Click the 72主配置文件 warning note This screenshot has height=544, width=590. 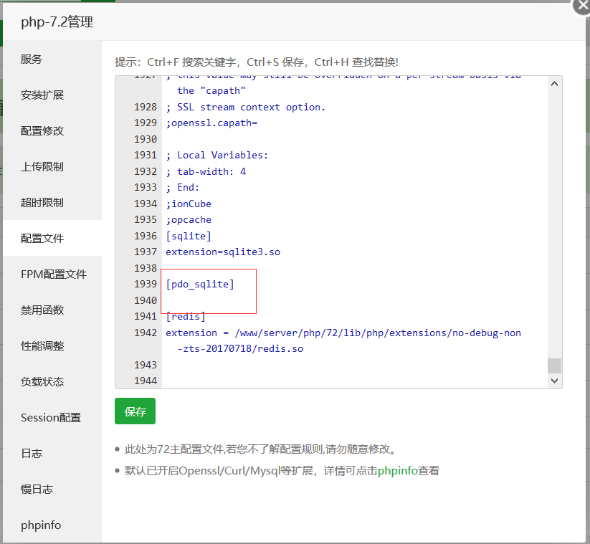point(260,449)
